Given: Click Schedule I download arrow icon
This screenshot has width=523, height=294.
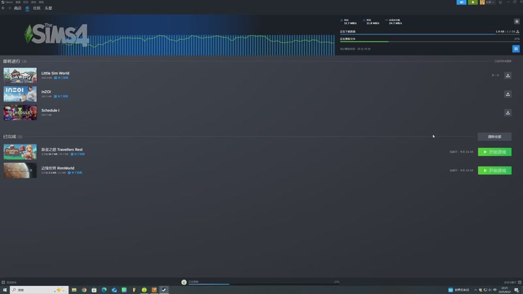Looking at the screenshot, I should tap(508, 112).
